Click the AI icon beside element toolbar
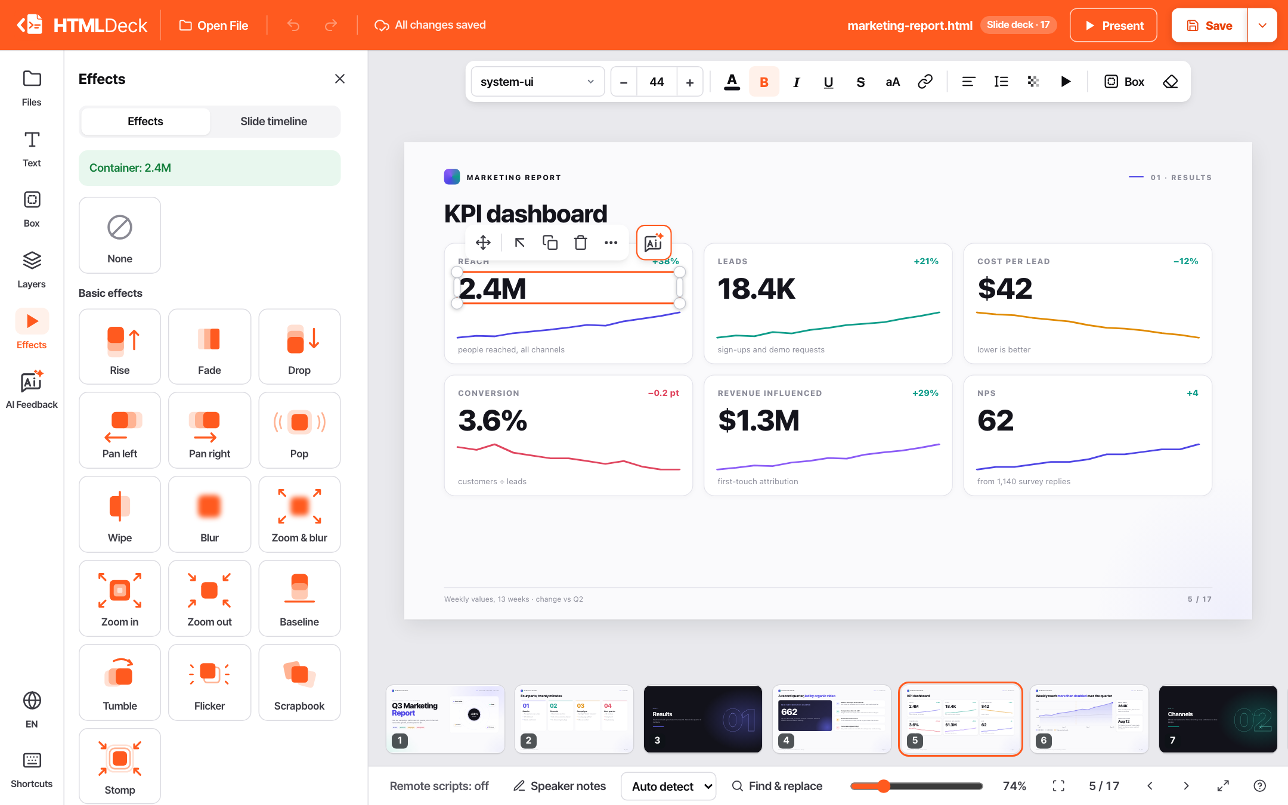The image size is (1288, 805). pyautogui.click(x=654, y=243)
